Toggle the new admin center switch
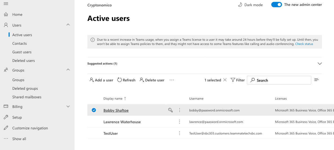 coord(277,5)
